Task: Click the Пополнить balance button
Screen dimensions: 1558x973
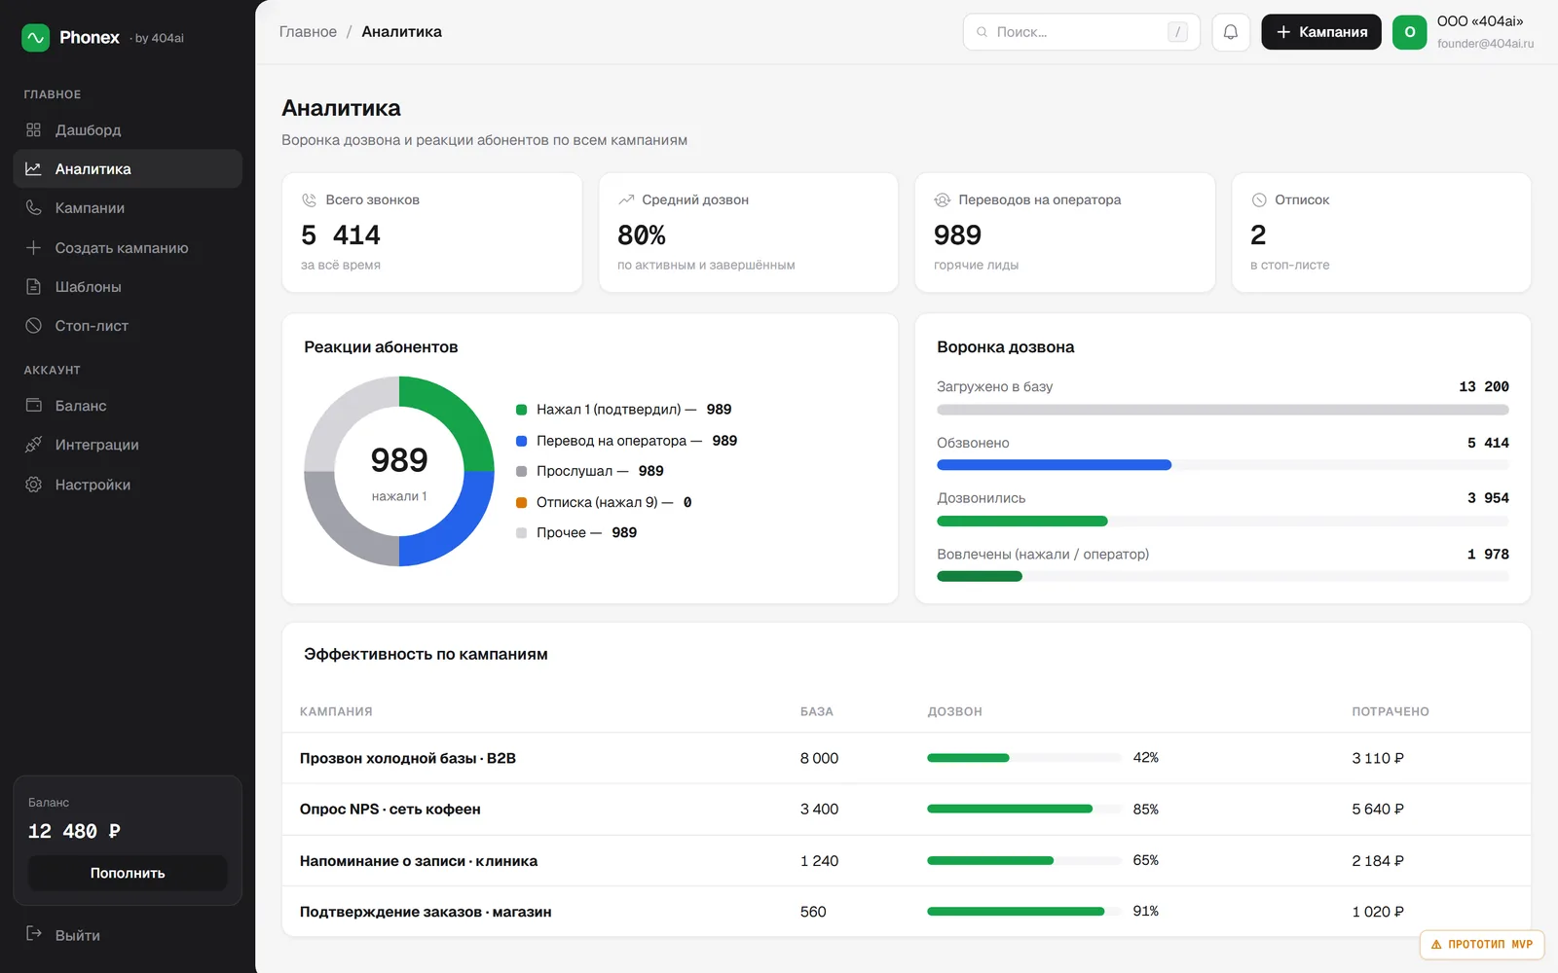Action: (128, 873)
